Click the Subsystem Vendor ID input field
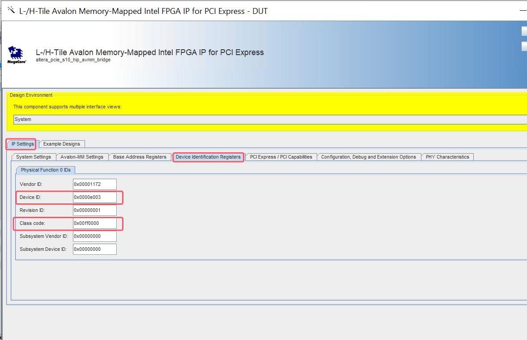This screenshot has height=340, width=527. [x=95, y=237]
